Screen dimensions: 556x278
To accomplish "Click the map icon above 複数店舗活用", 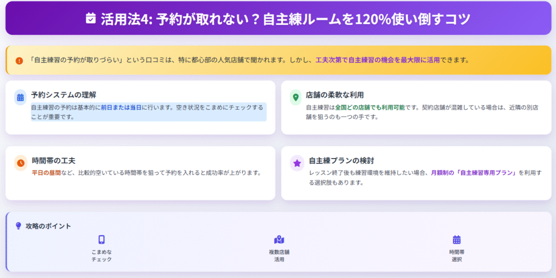I will tap(279, 239).
